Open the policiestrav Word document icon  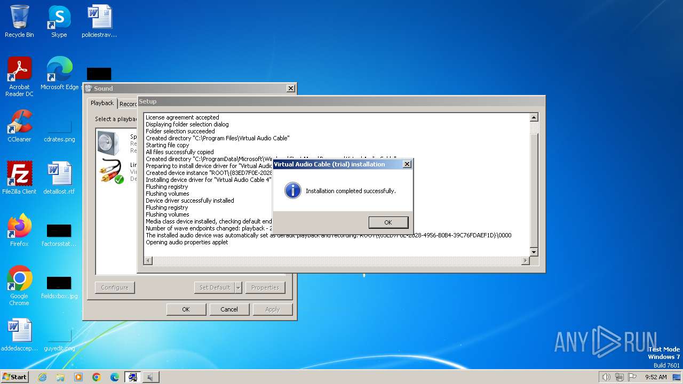(x=99, y=21)
